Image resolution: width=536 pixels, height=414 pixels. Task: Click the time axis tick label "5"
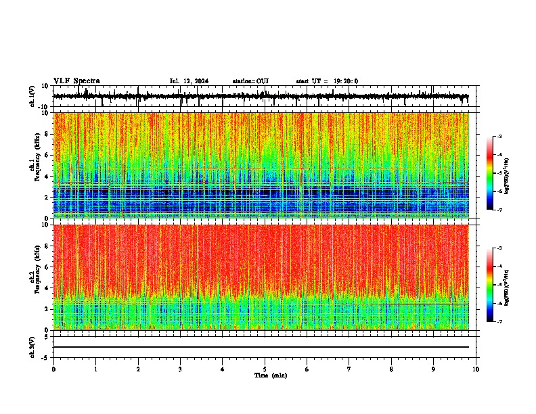coord(265,369)
